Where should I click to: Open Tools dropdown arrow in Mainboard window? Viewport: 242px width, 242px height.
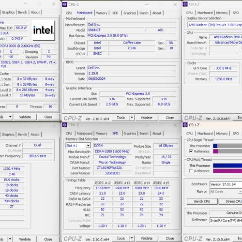tap(132, 118)
